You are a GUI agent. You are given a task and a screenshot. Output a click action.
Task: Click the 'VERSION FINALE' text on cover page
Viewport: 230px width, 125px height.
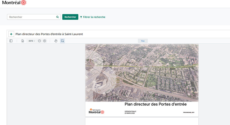pos(130,111)
